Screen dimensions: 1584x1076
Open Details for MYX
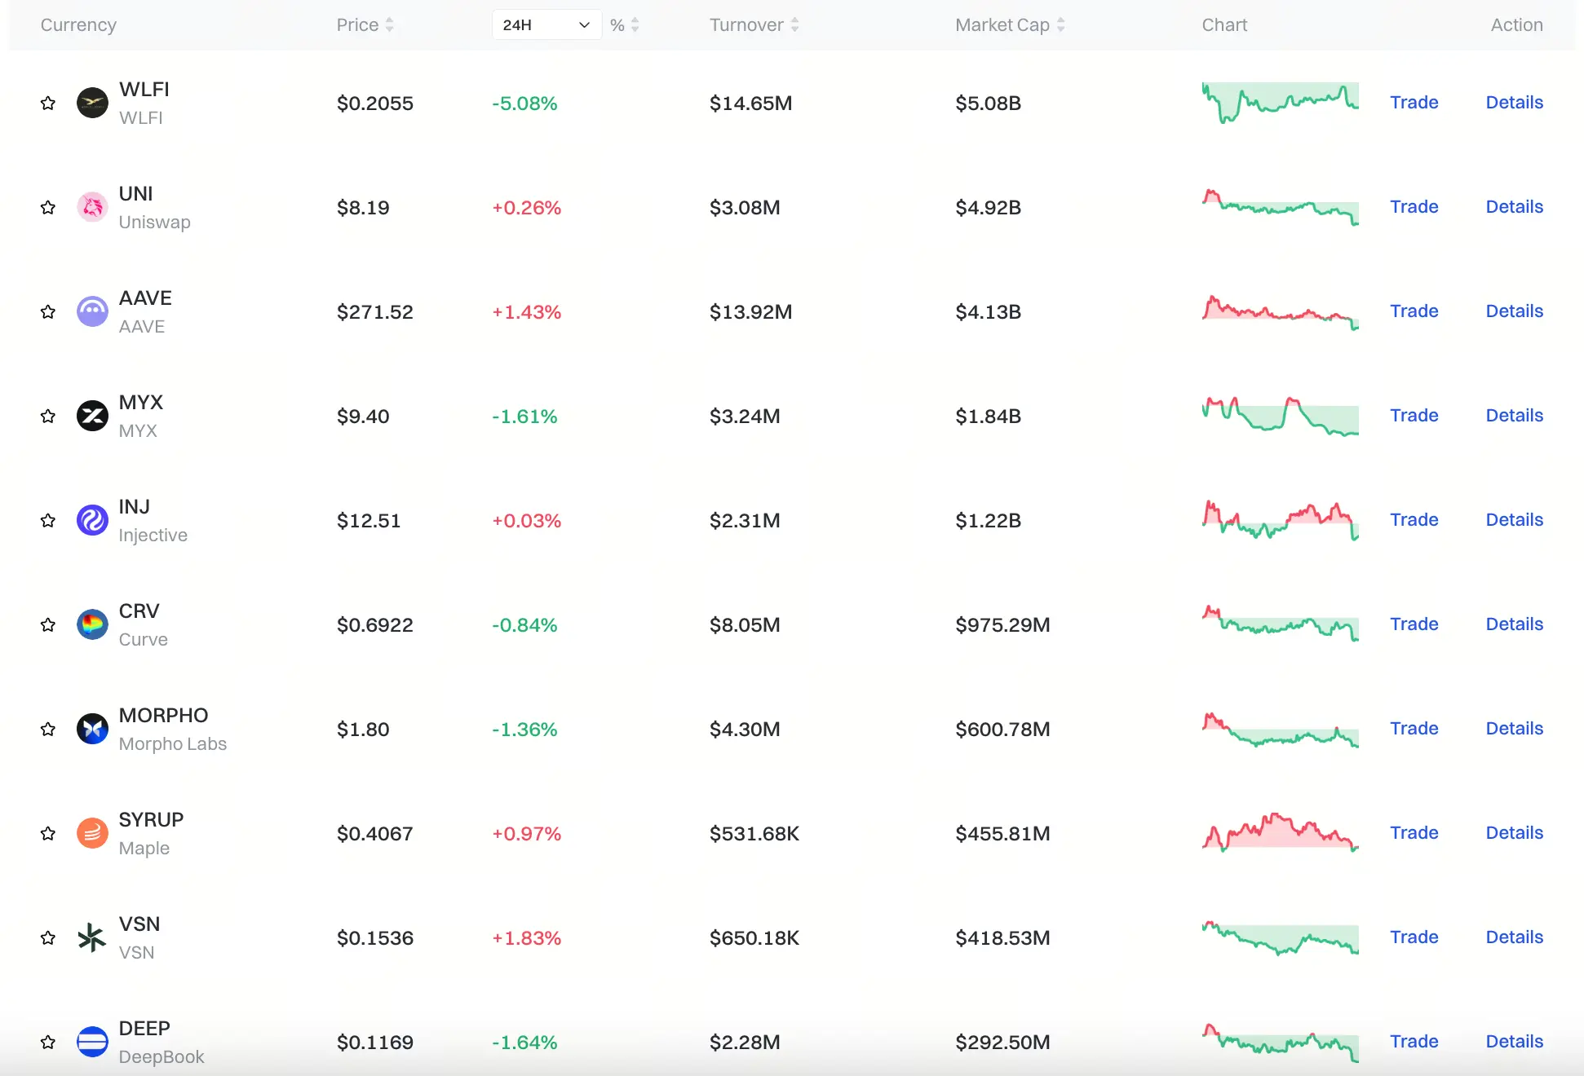1514,416
